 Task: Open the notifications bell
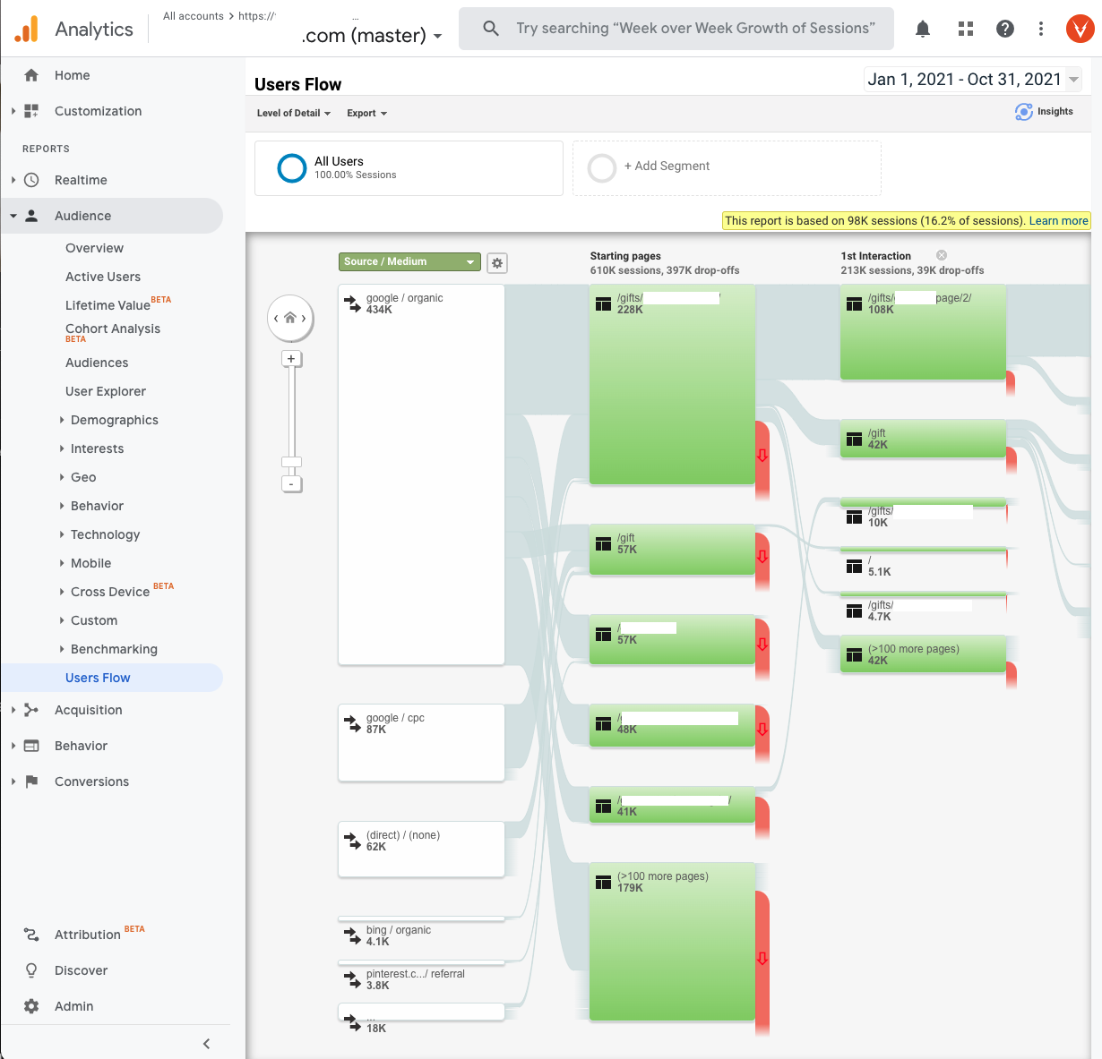[922, 28]
